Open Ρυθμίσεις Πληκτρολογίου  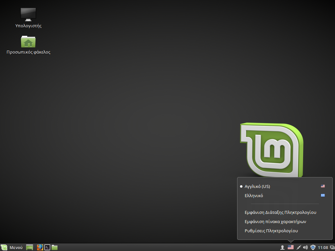click(285, 231)
